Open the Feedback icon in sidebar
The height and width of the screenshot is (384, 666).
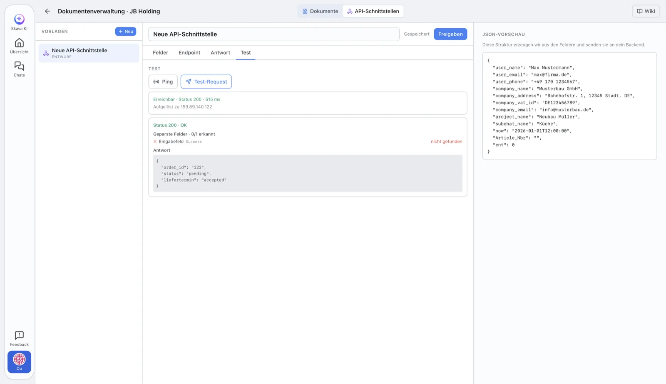[19, 335]
